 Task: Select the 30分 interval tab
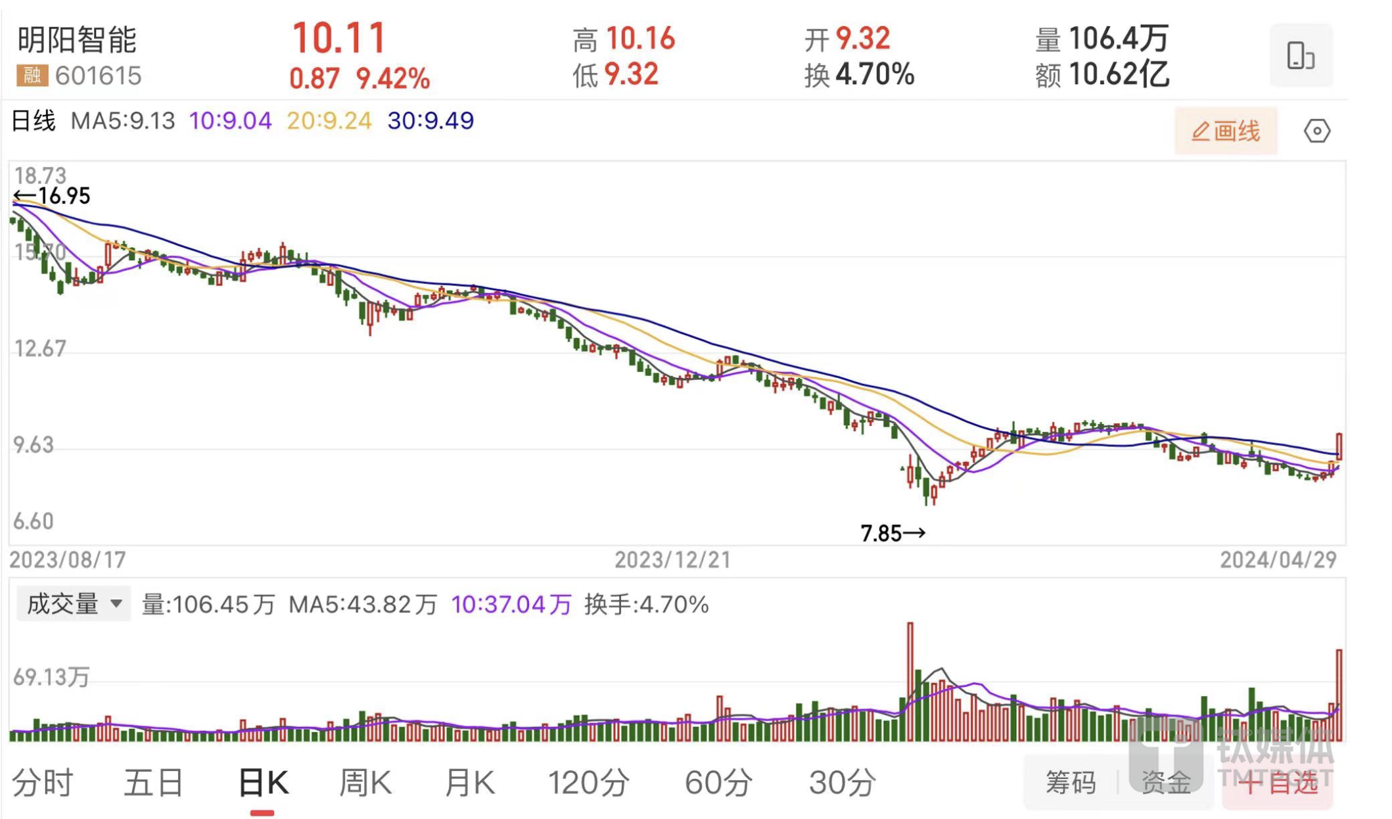coord(842,782)
